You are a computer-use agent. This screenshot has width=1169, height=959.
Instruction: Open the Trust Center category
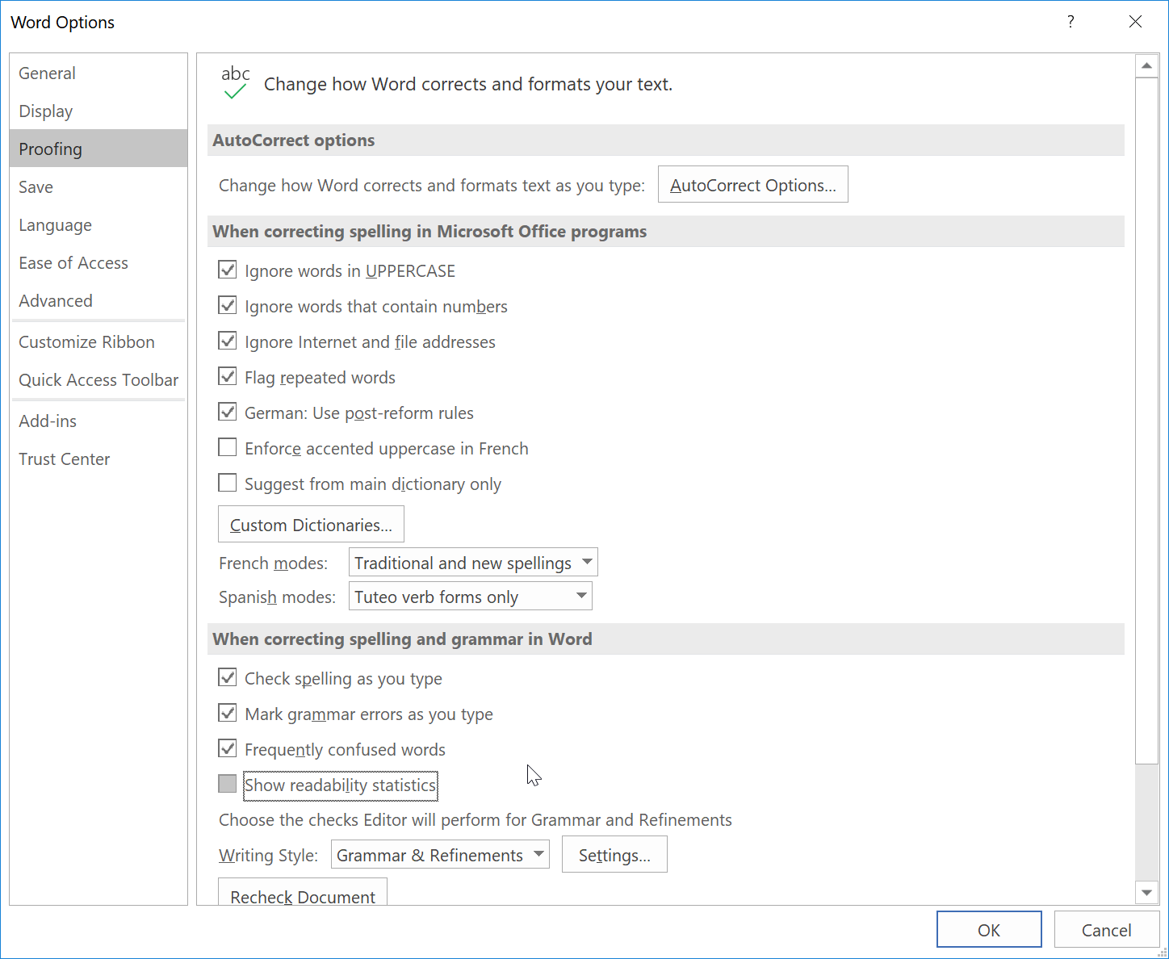pos(98,459)
